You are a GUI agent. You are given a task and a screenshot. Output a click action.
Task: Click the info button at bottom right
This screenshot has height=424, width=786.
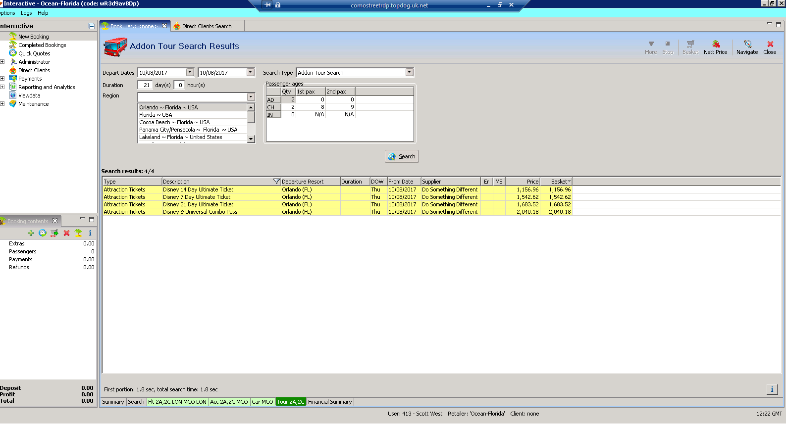[772, 389]
